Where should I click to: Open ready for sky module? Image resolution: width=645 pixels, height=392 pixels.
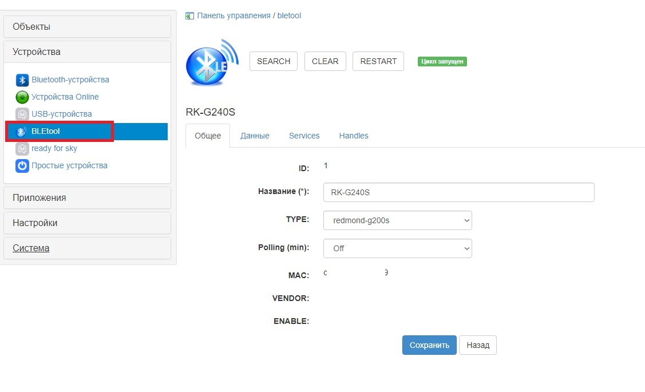(54, 148)
